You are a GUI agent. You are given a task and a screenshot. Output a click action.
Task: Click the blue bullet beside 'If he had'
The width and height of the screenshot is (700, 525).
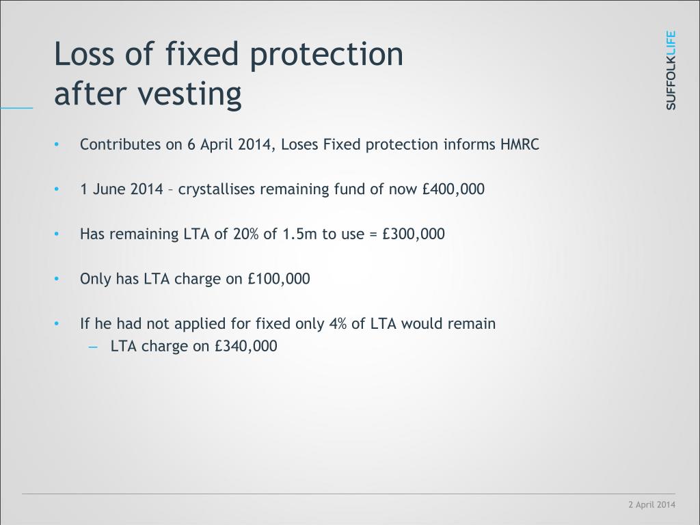pyautogui.click(x=57, y=323)
